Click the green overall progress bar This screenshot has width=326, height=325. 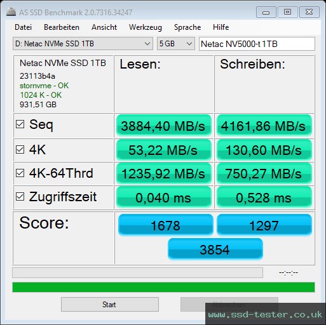point(163,287)
